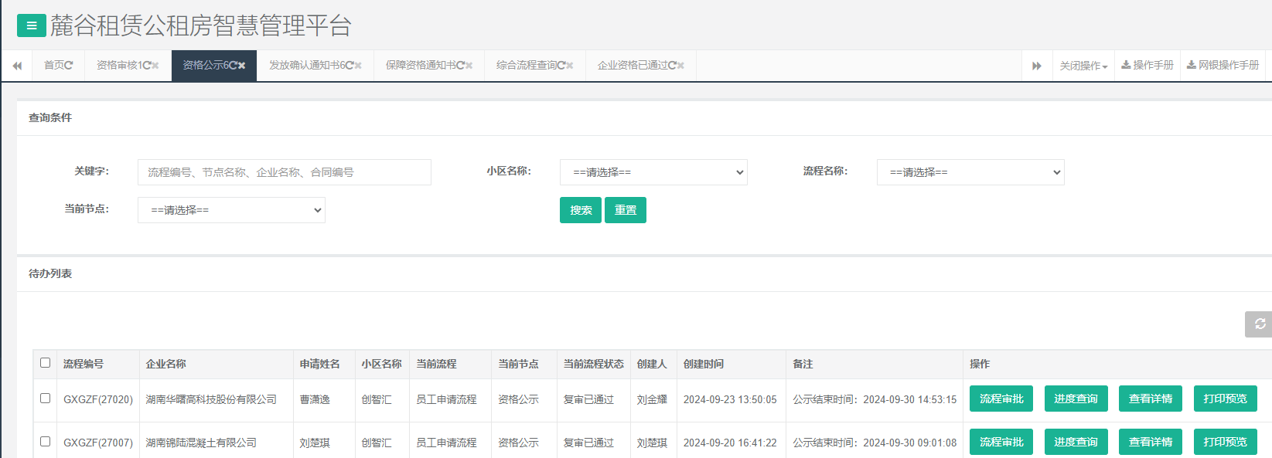This screenshot has height=458, width=1272.
Task: Open the 流程名称 dropdown
Action: click(x=970, y=172)
